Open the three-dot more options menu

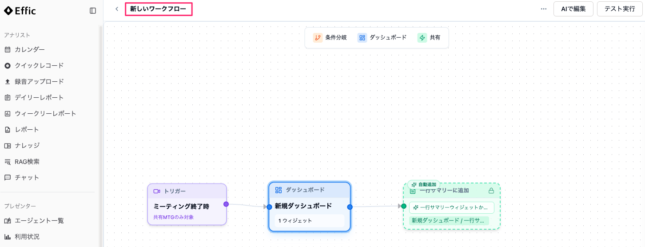(x=544, y=9)
